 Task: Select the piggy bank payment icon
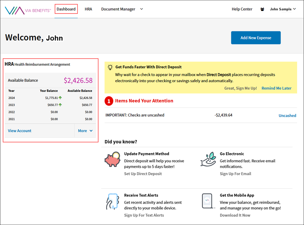pos(112,159)
